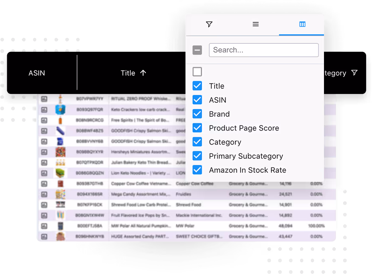Click the brand cell 'SWEET CHOICE GIFTB...'
Image resolution: width=373 pixels, height=277 pixels.
click(x=199, y=237)
